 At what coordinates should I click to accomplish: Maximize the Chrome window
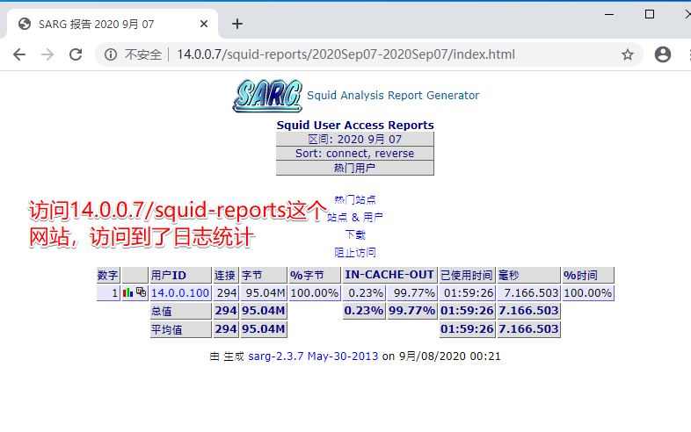tap(649, 14)
